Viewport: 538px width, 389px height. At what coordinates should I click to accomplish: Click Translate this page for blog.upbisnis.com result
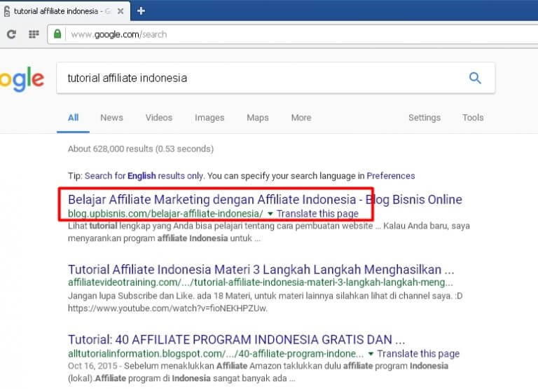[x=317, y=214]
